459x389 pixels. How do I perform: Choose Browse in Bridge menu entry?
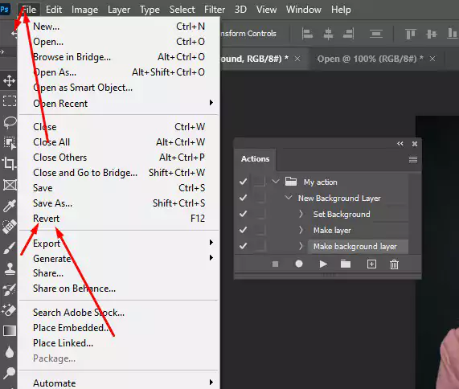pyautogui.click(x=119, y=57)
